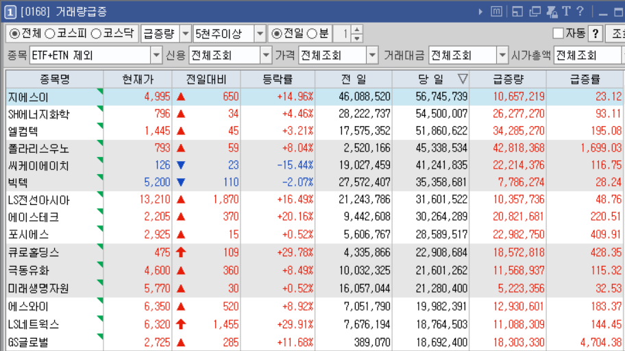
Task: Click the copy window icon in title bar
Action: click(535, 12)
